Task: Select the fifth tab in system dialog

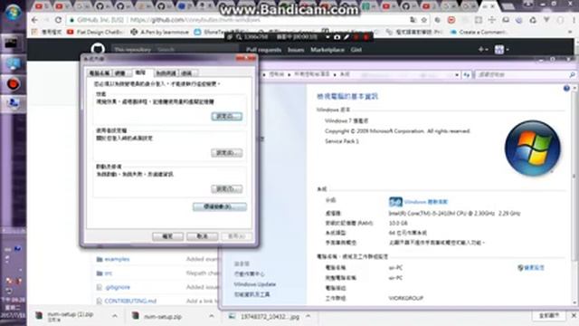Action: tap(188, 73)
